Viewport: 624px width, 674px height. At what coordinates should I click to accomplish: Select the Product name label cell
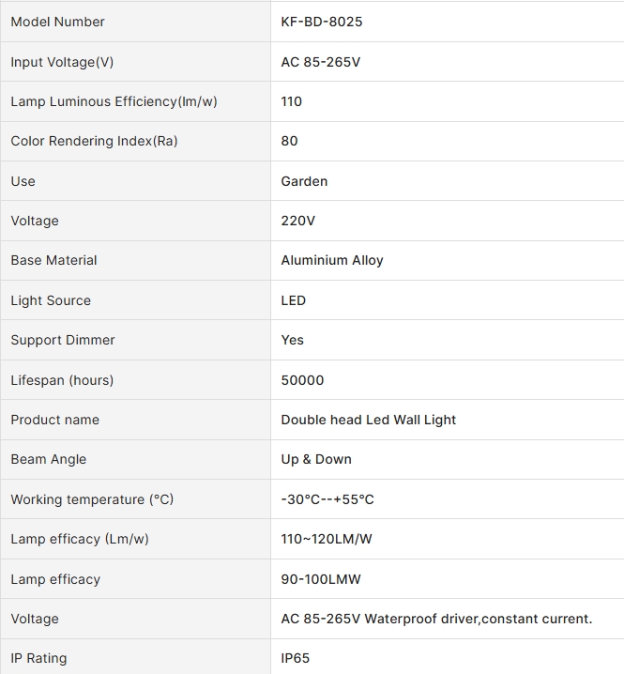click(x=135, y=420)
